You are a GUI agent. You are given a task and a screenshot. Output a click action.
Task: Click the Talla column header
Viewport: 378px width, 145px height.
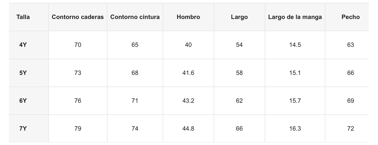tap(23, 17)
